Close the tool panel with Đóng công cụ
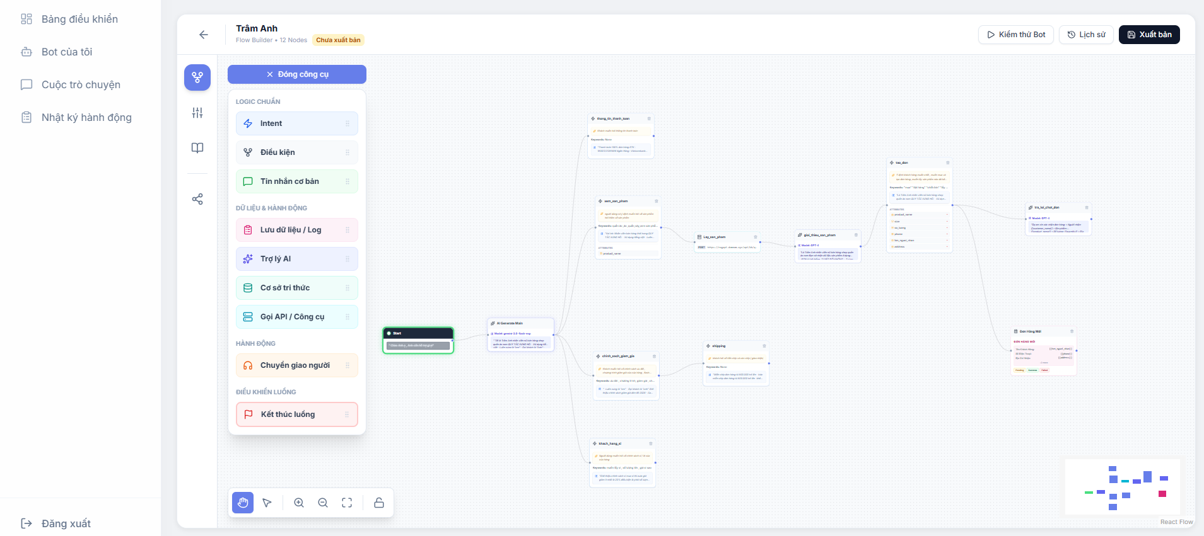Screen dimensions: 1204x536 pos(297,74)
